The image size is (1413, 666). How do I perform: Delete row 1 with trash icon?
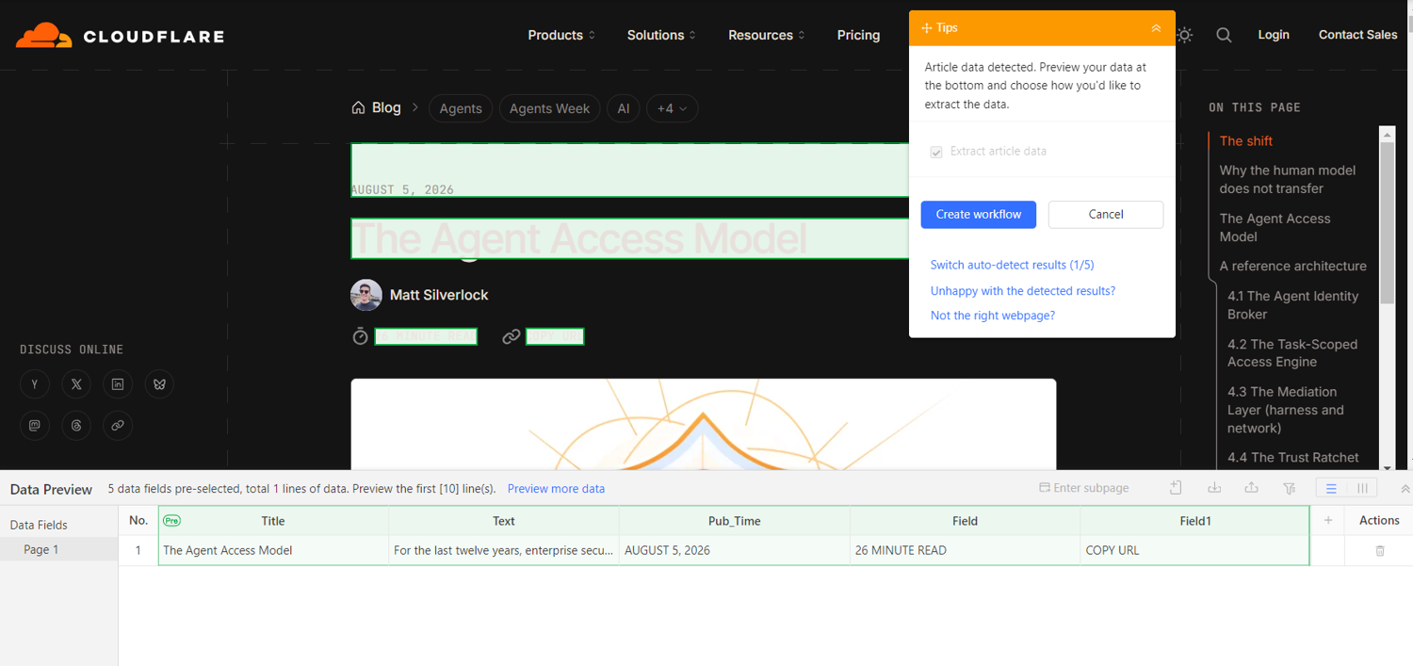click(1380, 550)
